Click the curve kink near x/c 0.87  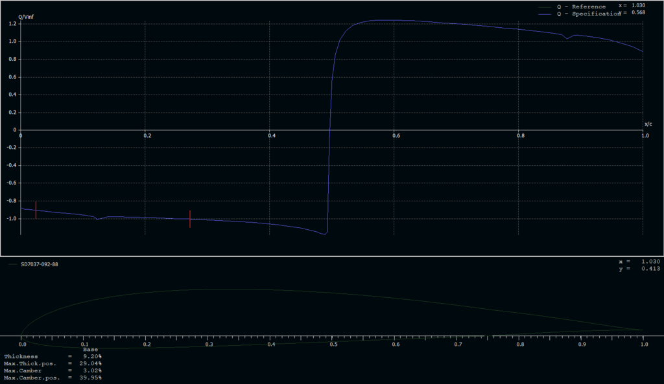click(567, 38)
